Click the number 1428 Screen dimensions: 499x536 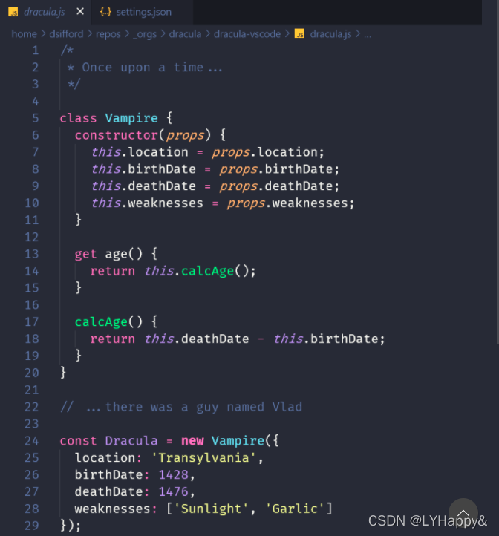174,475
